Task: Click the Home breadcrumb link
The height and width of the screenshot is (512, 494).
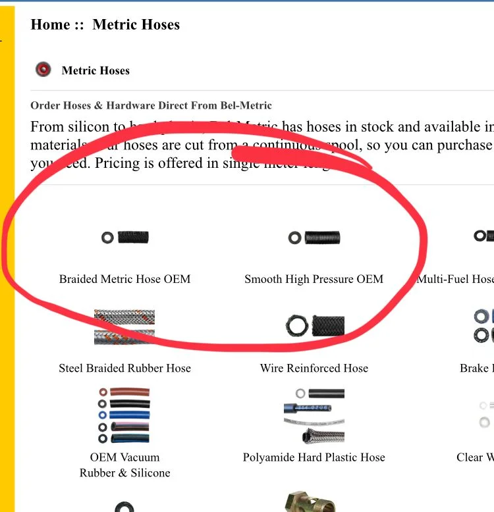Action: point(49,25)
